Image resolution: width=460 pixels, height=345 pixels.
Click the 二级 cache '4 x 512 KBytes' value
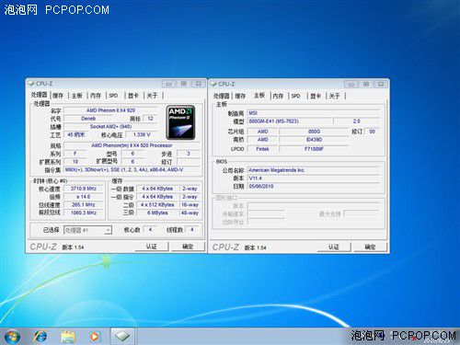[x=157, y=204]
